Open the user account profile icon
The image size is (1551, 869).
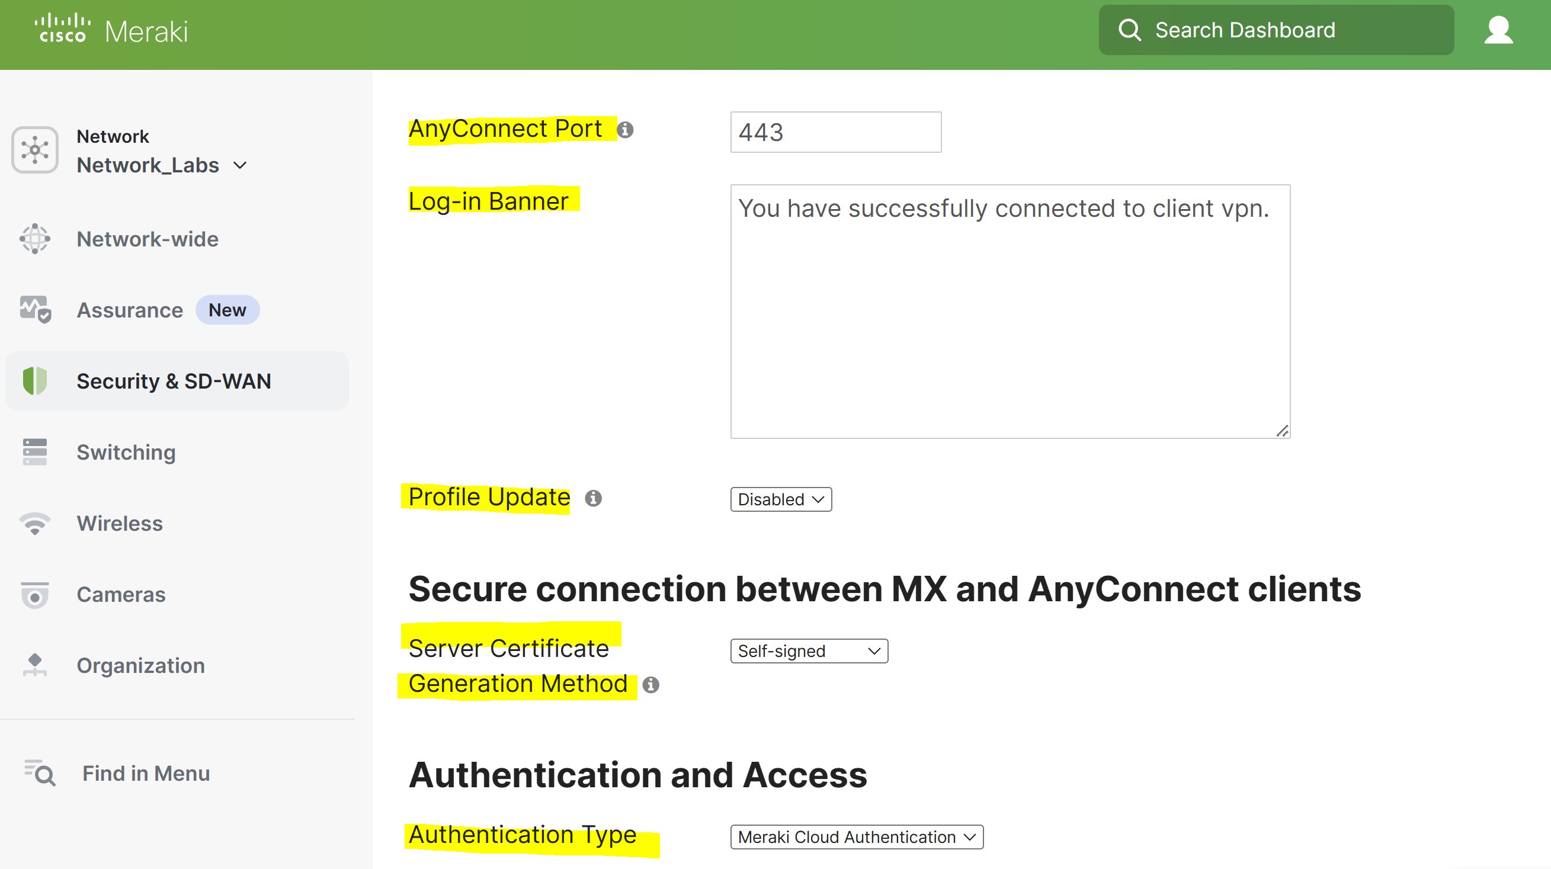point(1498,30)
